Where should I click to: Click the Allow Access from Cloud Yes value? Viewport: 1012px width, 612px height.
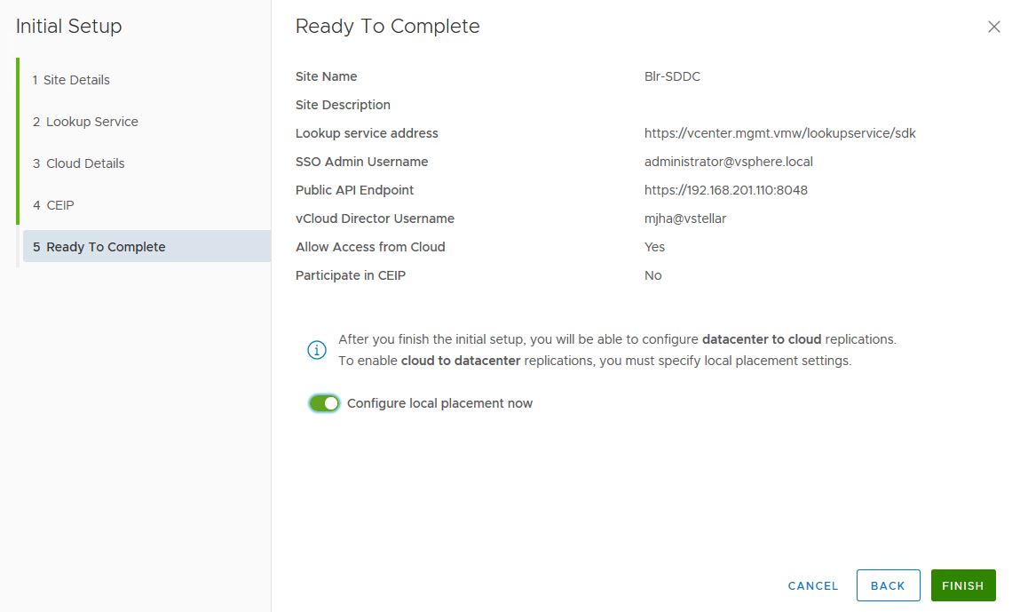[x=654, y=247]
